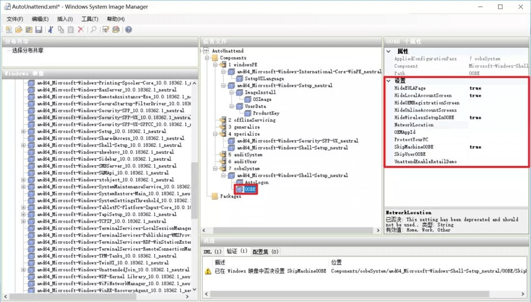Viewport: 531px width, 302px height.
Task: Save the answer file with floppy icon
Action: [x=38, y=30]
